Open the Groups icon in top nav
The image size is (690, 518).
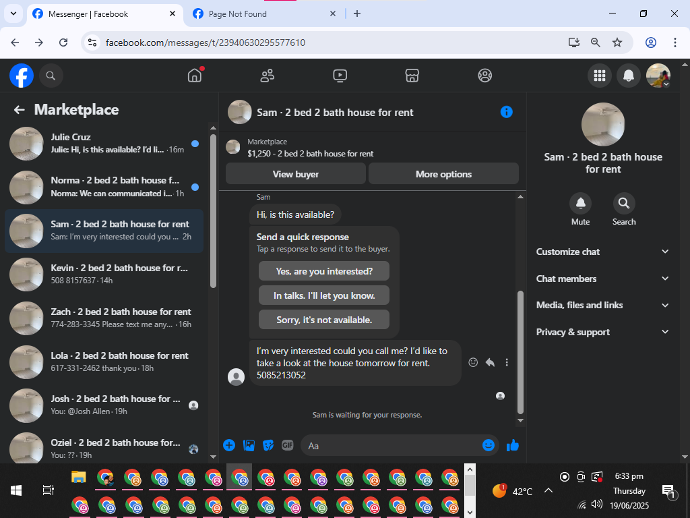[x=484, y=76]
